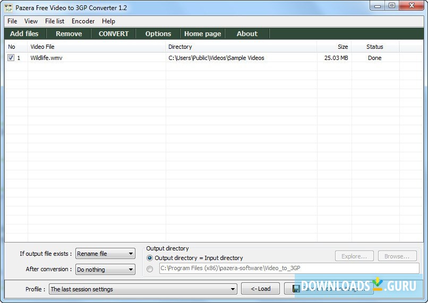Click the <- Load profile button
This screenshot has width=428, height=303.
(260, 289)
